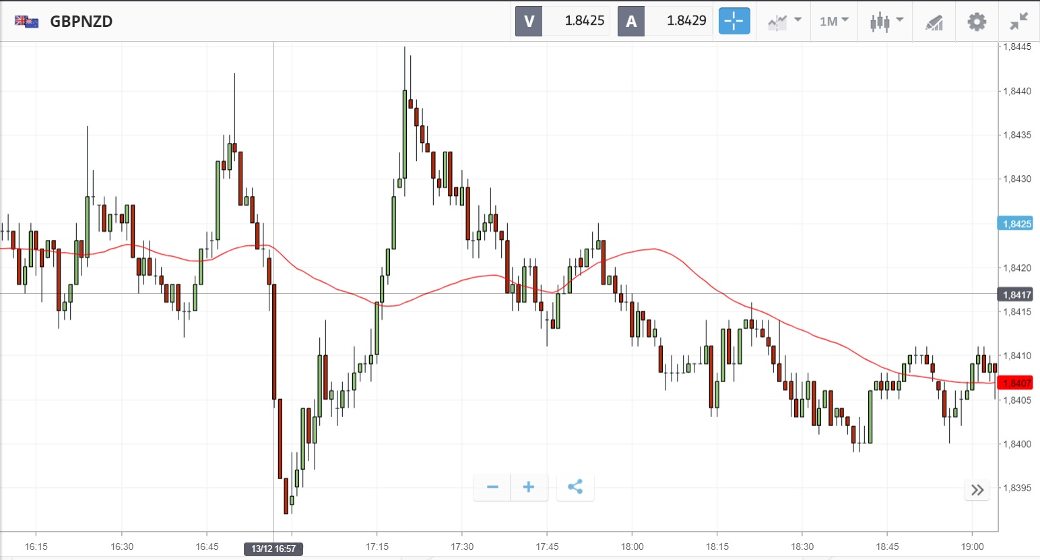The height and width of the screenshot is (560, 1040).
Task: Open the compare chart dropdown
Action: pos(784,21)
